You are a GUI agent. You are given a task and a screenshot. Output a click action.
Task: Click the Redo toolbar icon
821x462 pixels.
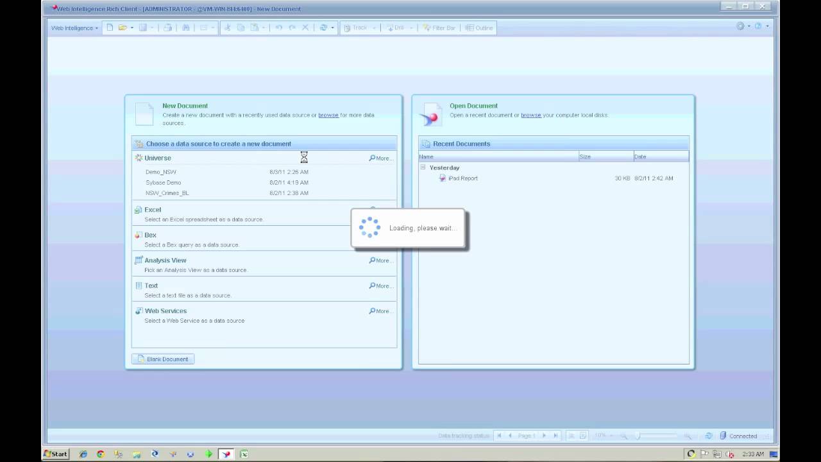click(292, 28)
